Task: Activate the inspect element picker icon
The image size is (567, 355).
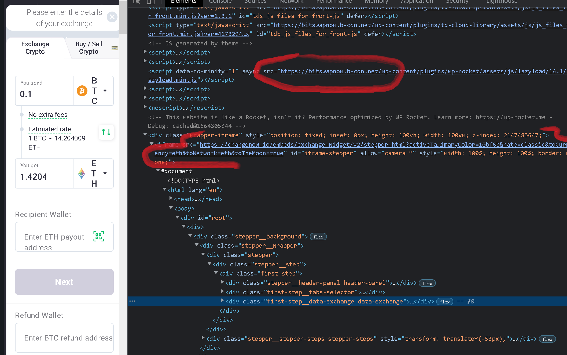Action: coord(137,2)
